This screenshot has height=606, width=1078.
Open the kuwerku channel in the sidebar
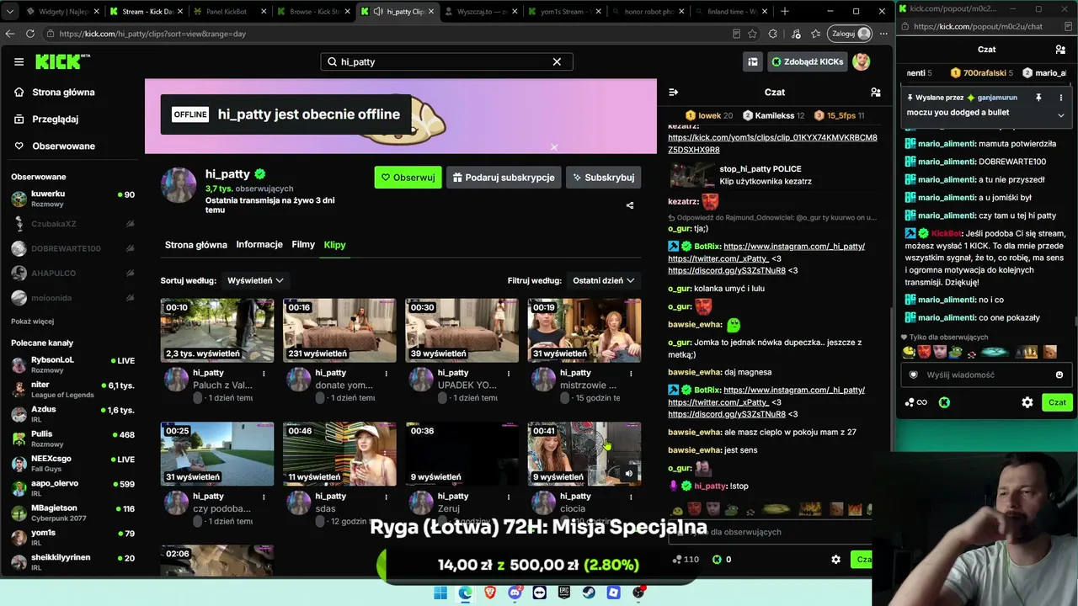(x=72, y=199)
